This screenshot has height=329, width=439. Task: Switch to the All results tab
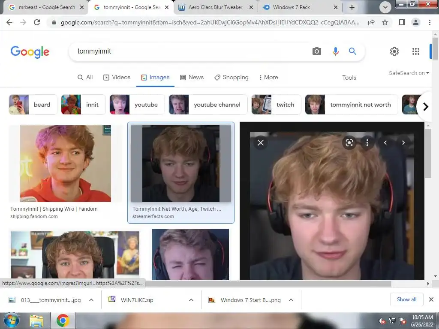85,77
